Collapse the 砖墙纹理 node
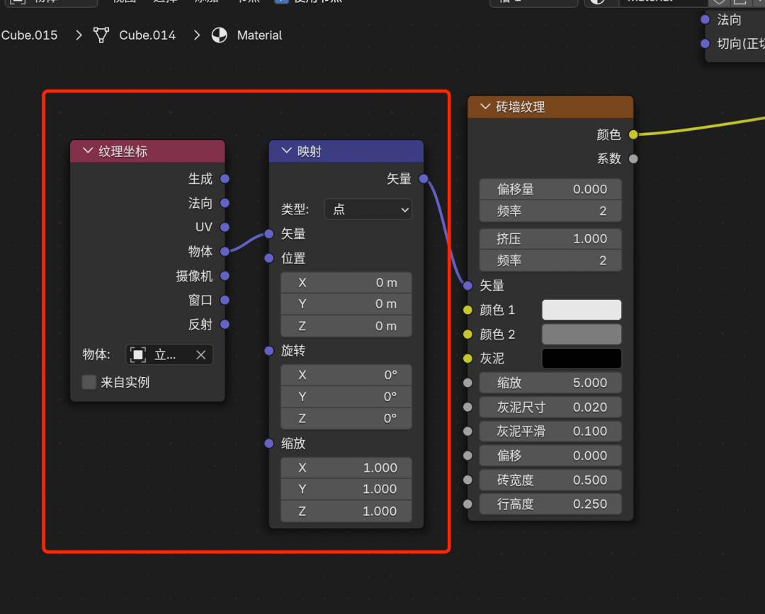The height and width of the screenshot is (614, 765). tap(485, 108)
